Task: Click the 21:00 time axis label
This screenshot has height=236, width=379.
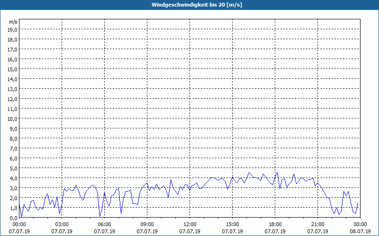Action: [x=317, y=225]
